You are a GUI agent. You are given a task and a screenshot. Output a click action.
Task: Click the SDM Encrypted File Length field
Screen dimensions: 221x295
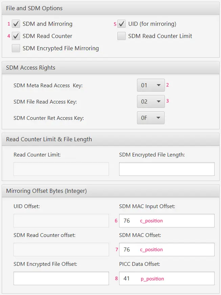click(167, 169)
